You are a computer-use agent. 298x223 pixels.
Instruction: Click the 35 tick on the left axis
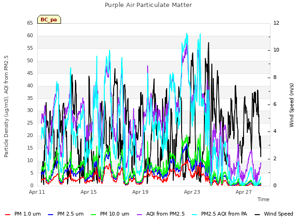click(30, 98)
